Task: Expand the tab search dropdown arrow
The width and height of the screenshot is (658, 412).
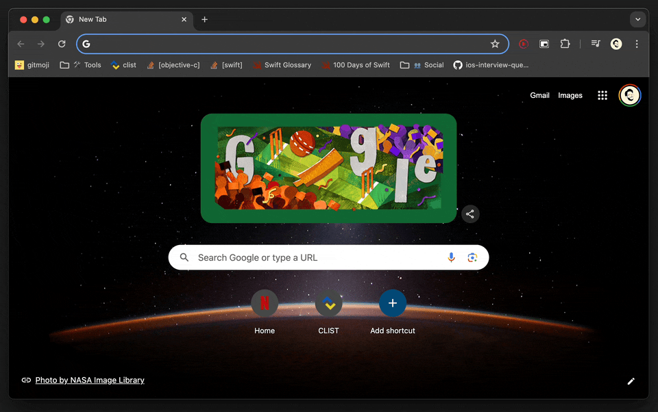Action: pos(637,19)
